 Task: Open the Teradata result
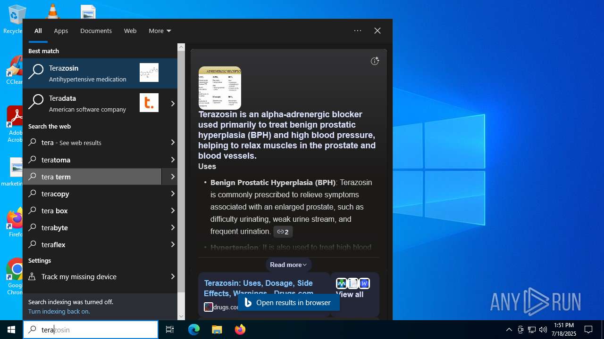click(96, 104)
